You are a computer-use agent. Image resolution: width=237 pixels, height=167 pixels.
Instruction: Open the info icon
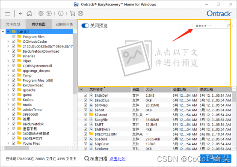pyautogui.click(x=61, y=14)
